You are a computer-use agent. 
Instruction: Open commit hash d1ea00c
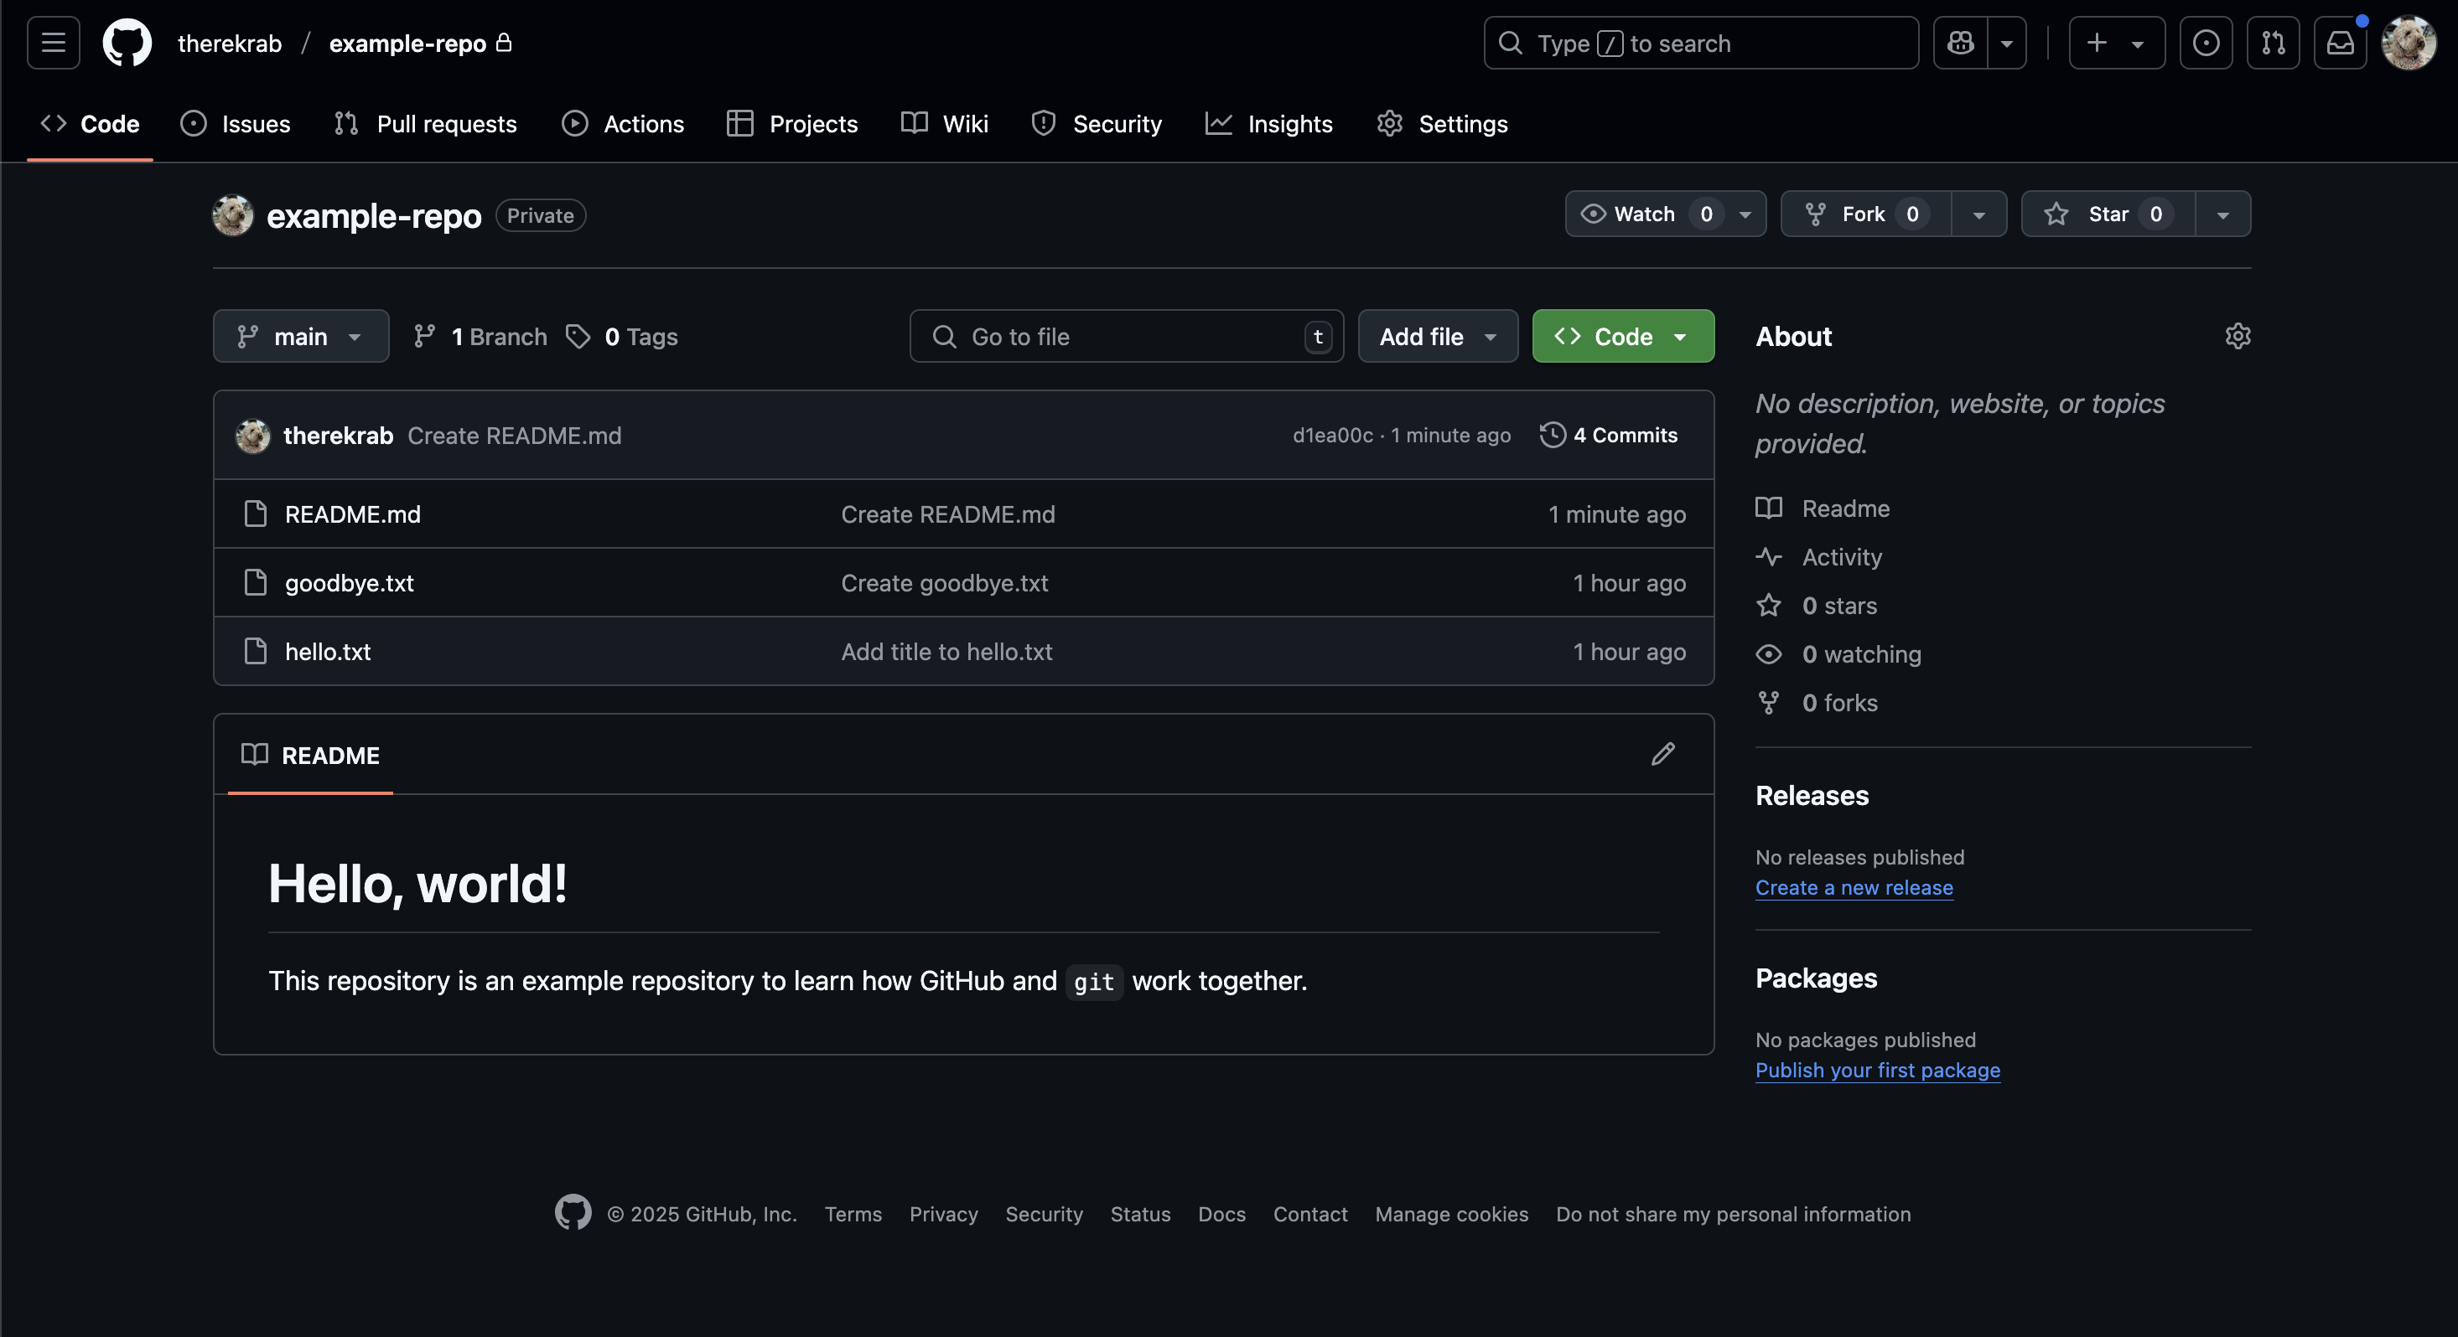coord(1332,435)
